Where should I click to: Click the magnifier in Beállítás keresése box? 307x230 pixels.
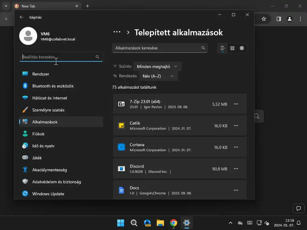tap(97, 57)
